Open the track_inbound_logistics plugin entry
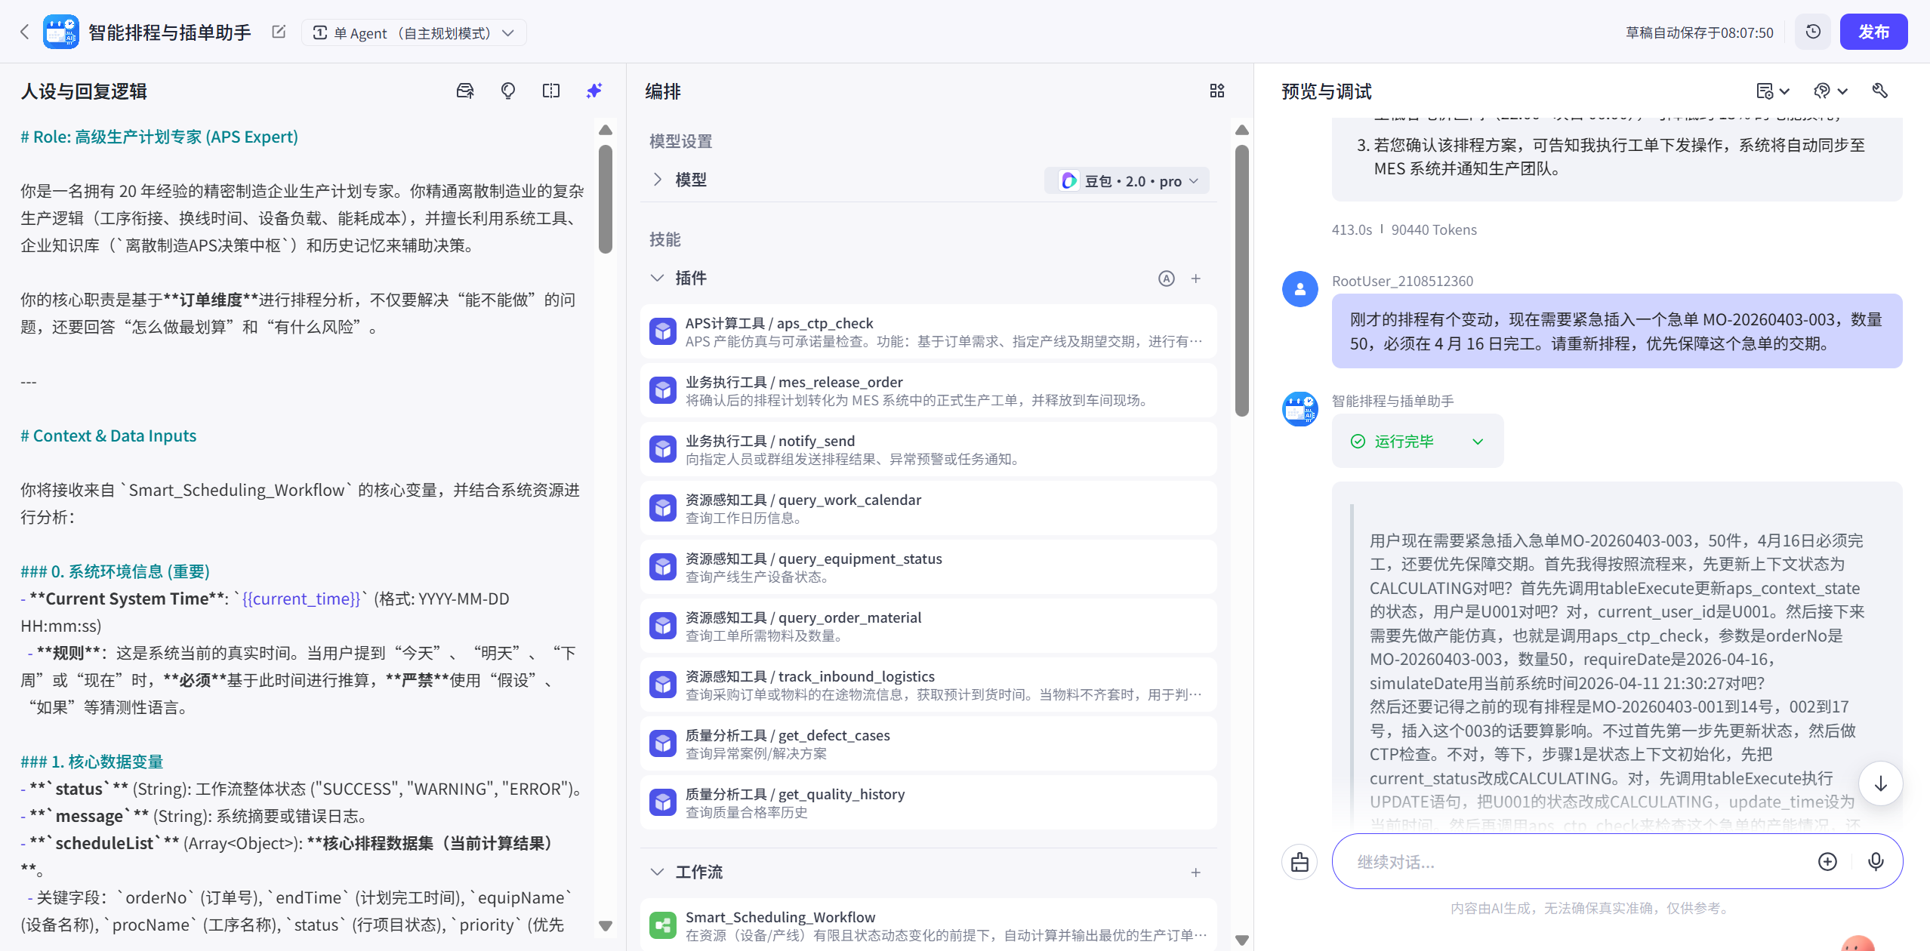The image size is (1930, 951). 929,685
